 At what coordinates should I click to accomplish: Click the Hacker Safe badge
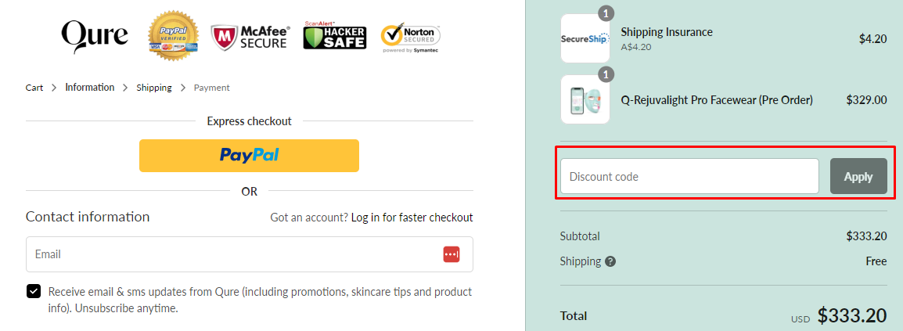334,35
